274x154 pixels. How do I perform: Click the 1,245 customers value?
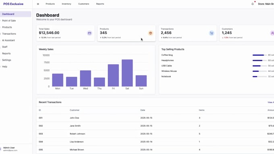point(227,33)
